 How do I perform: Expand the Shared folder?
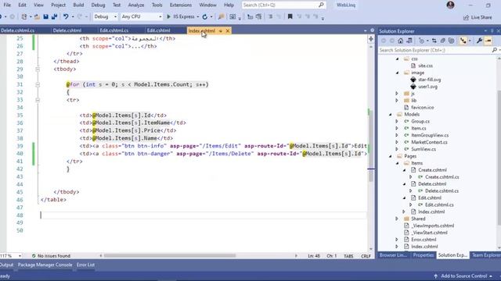(397, 219)
